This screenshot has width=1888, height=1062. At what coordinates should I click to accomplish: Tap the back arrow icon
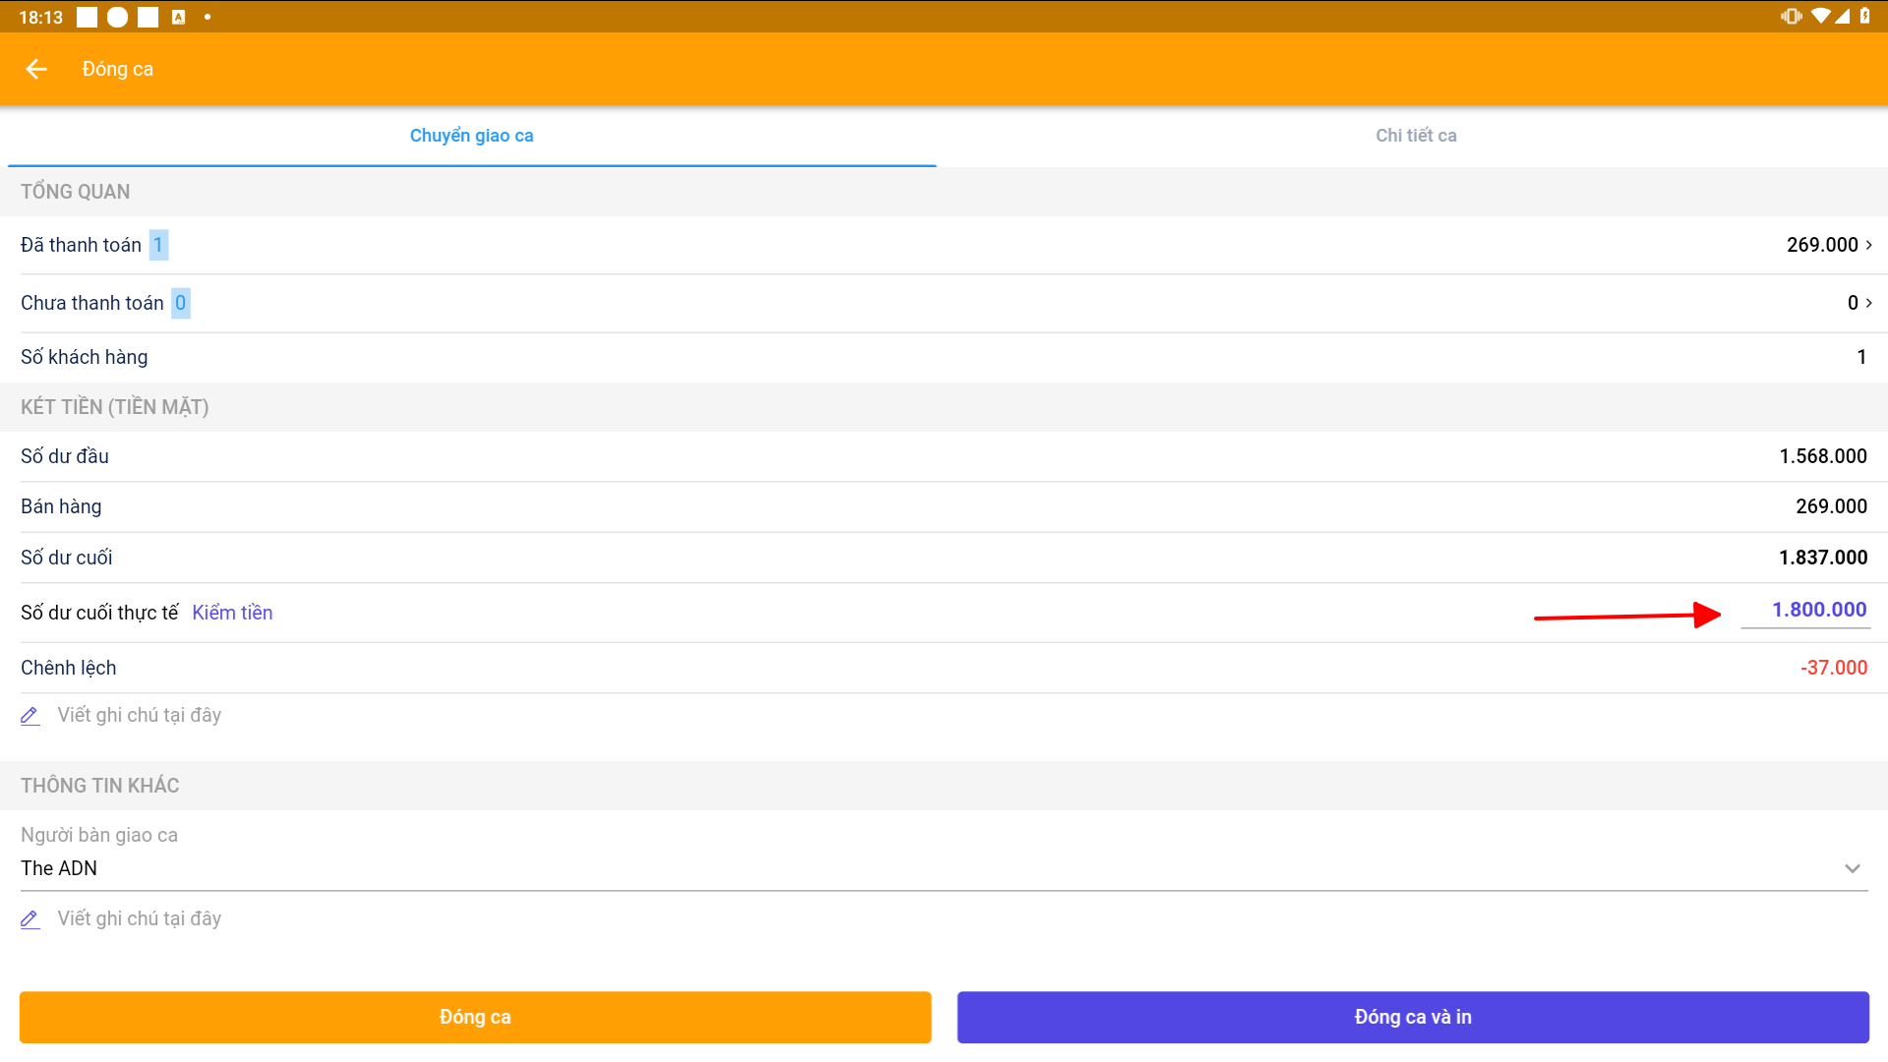tap(36, 69)
